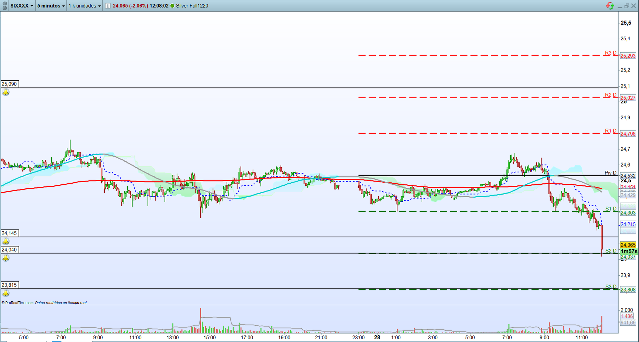Select the 24,145 alert level label
Viewport: 639px width, 342px height.
(x=10, y=233)
